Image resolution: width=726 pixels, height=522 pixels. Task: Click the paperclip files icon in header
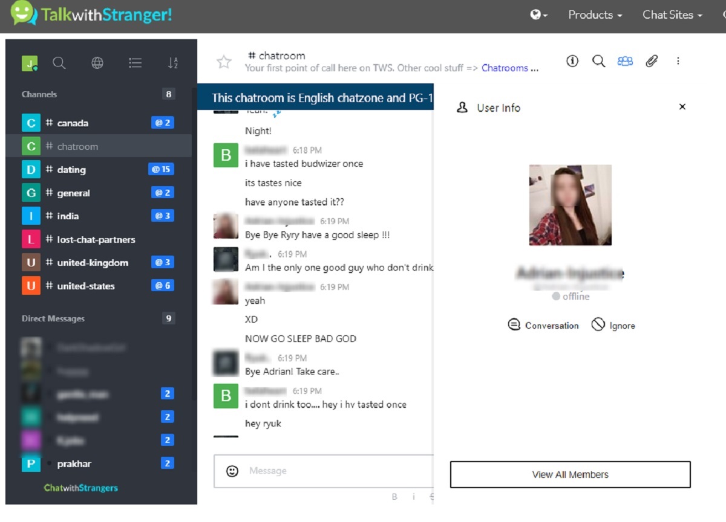[x=652, y=61]
